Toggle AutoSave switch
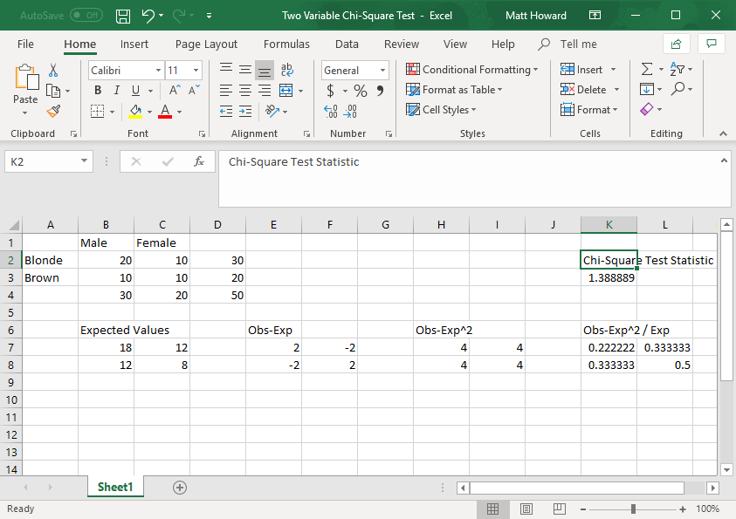Screen dimensions: 736x519 pos(85,16)
